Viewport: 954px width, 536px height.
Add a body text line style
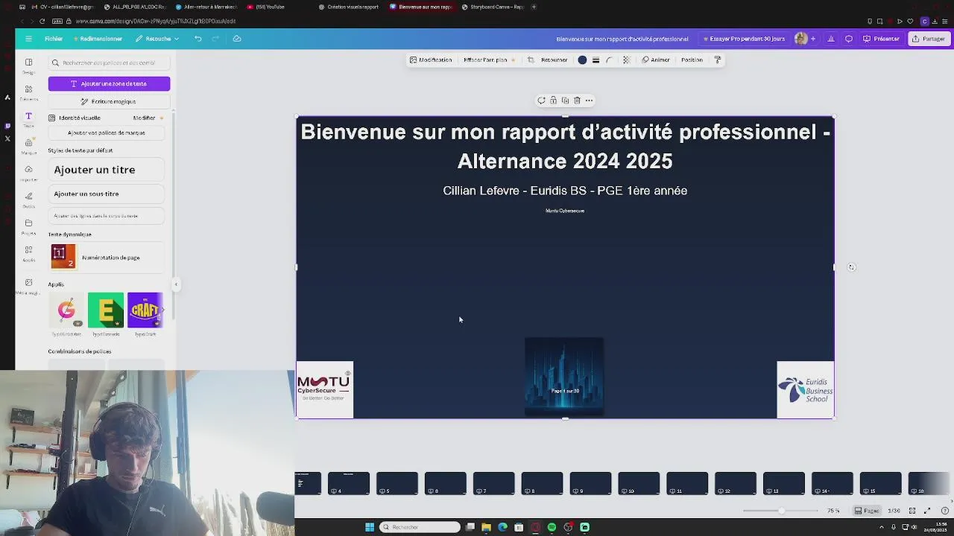[x=106, y=216]
